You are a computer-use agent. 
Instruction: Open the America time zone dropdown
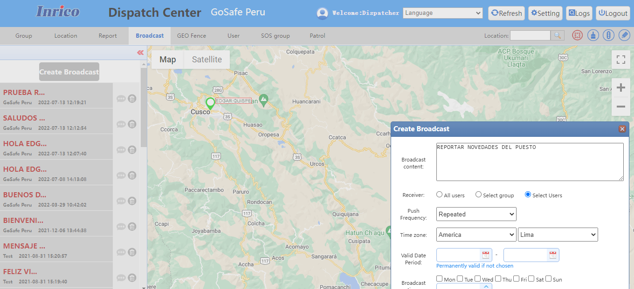[476, 235]
